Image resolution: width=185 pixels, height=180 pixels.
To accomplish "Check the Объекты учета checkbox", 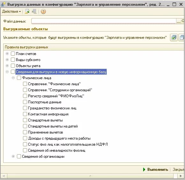I will (x=13, y=66).
